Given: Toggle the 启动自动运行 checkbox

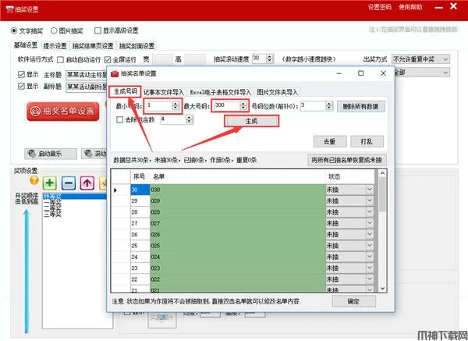Looking at the screenshot, I should [60, 60].
